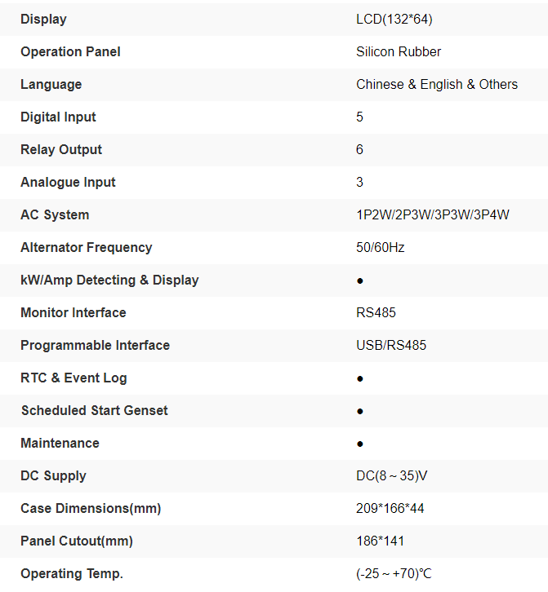Select the 1P2W/2P3W/3P3W/3P4W AC System value

pos(433,214)
